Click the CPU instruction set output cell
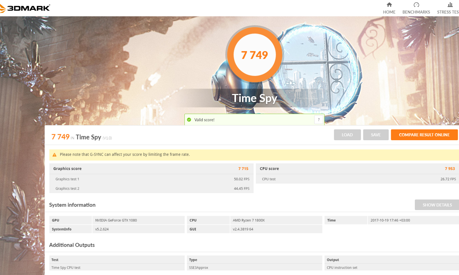459x275 pixels. tap(392, 267)
